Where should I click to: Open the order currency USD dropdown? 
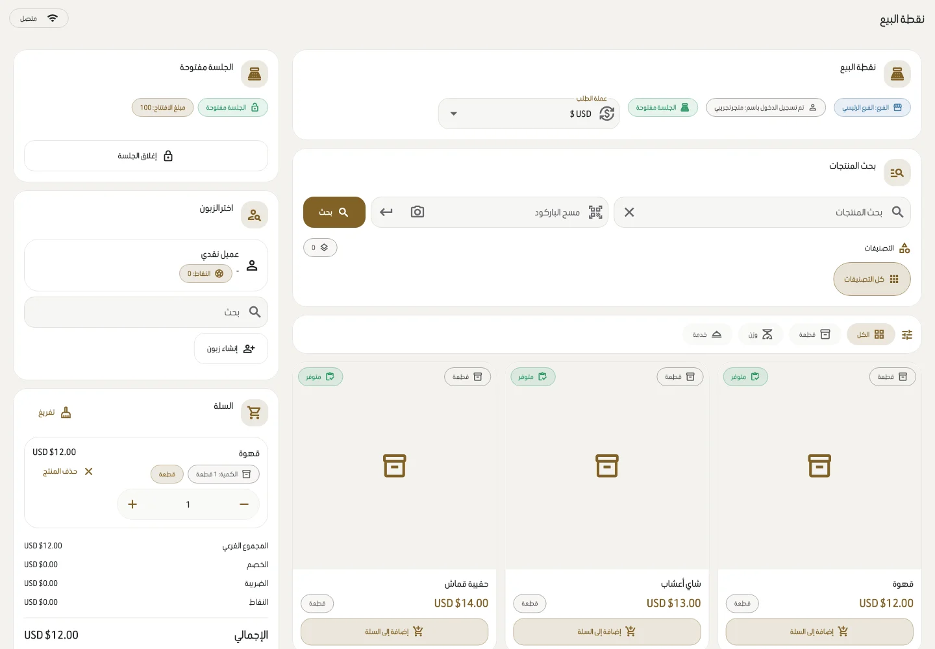tap(529, 114)
